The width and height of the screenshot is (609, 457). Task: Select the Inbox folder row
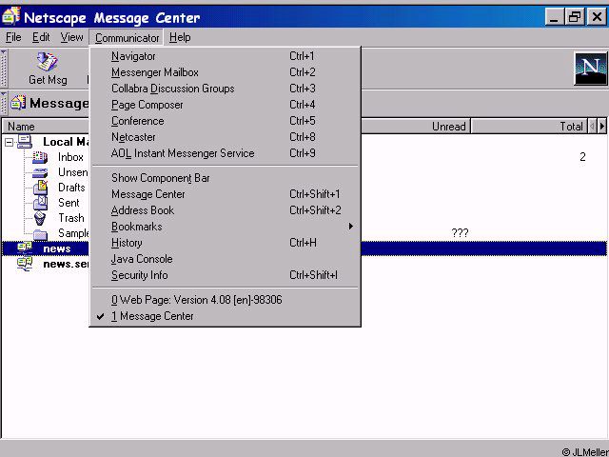70,157
